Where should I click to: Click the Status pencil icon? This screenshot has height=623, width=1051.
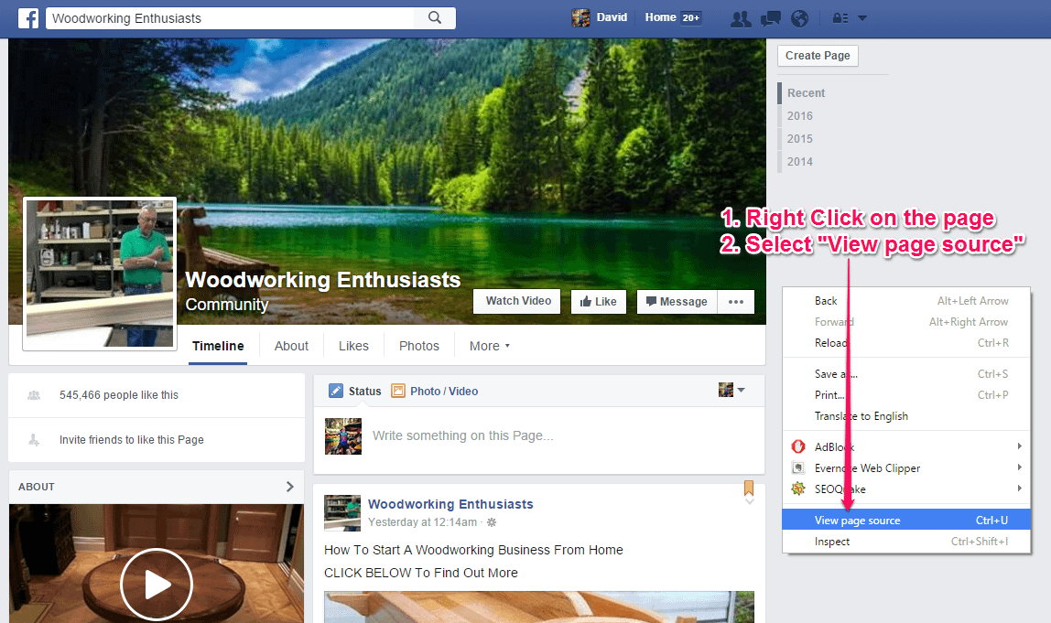336,391
